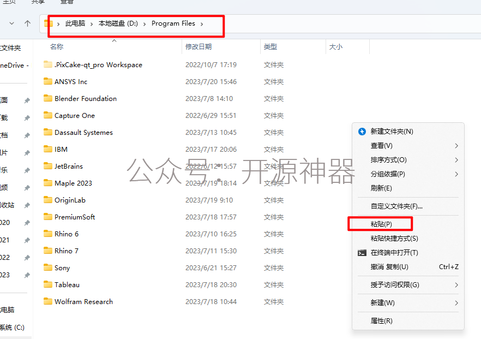Screen dimensions: 481x339
Task: Click 文件夹 type cell of ANSYS Inc
Action: pos(274,82)
